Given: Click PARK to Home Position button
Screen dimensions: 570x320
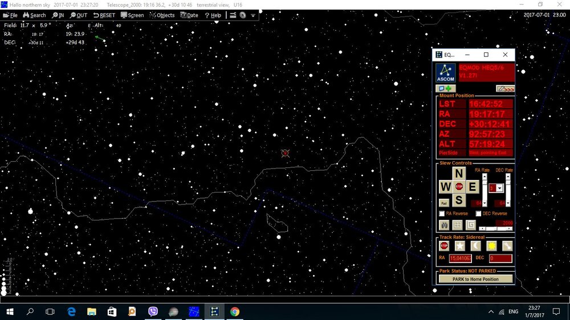Looking at the screenshot, I should [x=475, y=279].
